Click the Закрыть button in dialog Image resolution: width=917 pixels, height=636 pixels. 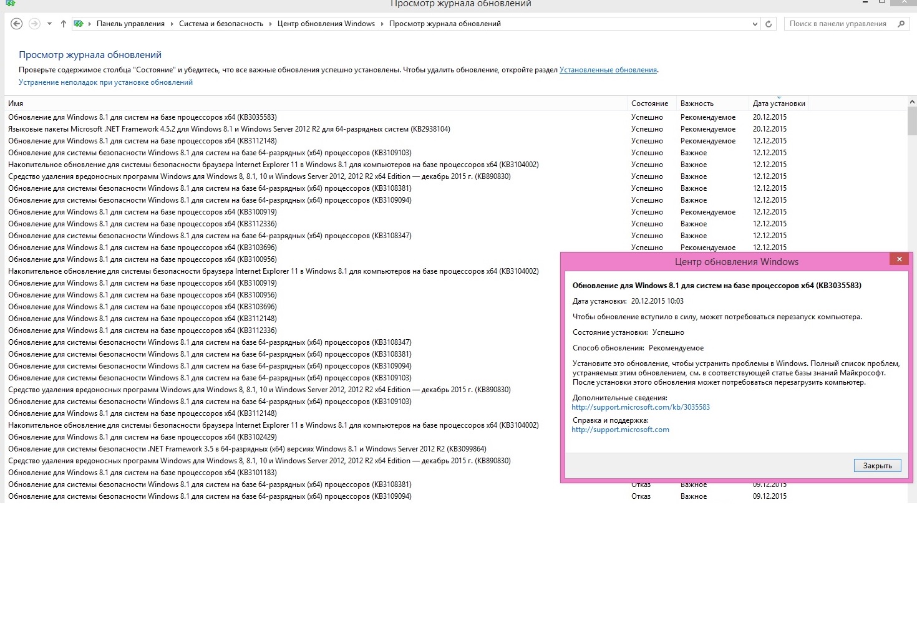877,466
